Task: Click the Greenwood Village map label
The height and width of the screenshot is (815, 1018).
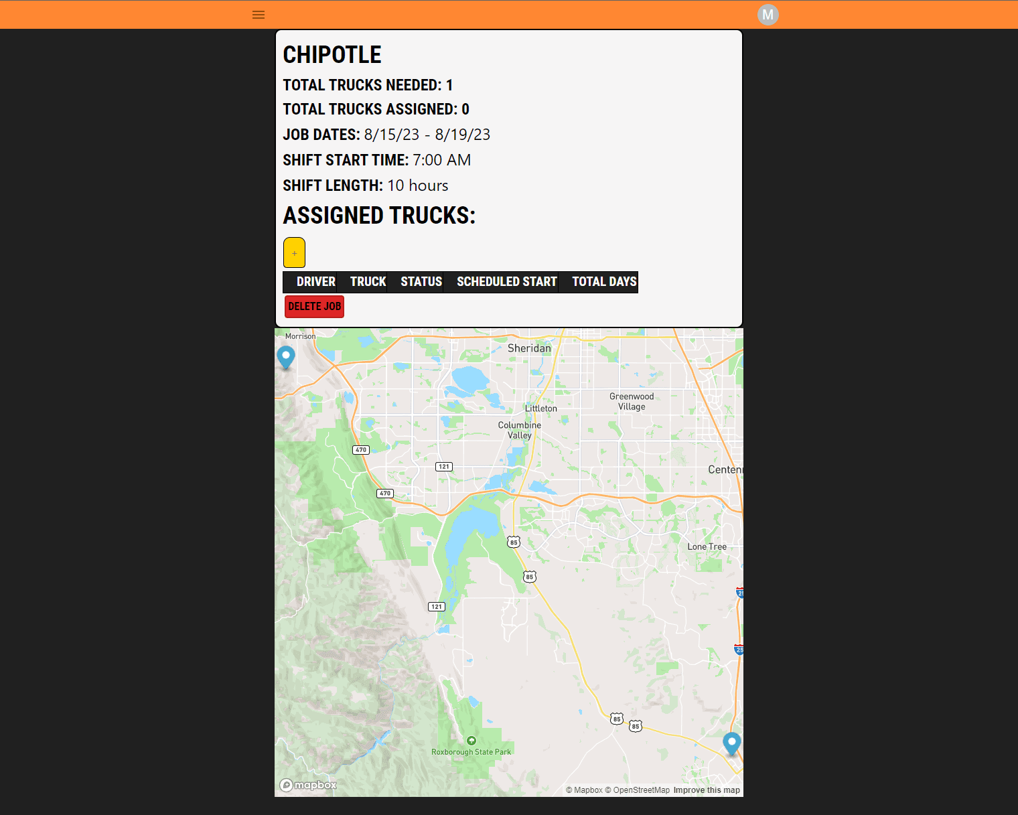Action: click(632, 402)
